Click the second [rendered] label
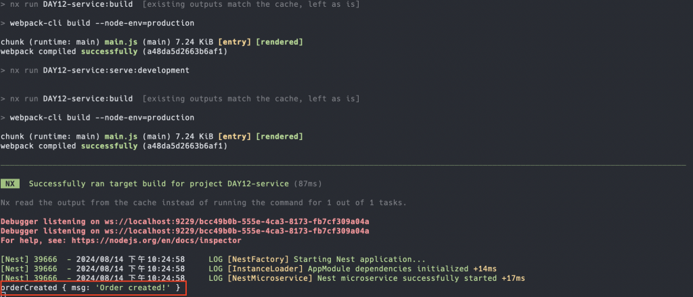The image size is (693, 297). (x=280, y=136)
